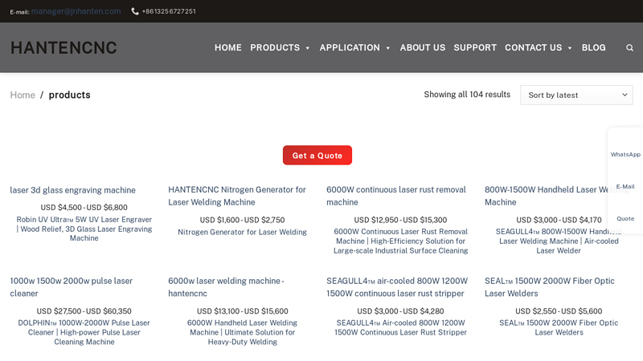This screenshot has height=361, width=643.
Task: Click price USD $4,500 - USD $6,800
Action: [x=84, y=208]
